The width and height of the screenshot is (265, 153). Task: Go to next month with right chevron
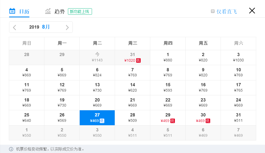[x=67, y=27]
